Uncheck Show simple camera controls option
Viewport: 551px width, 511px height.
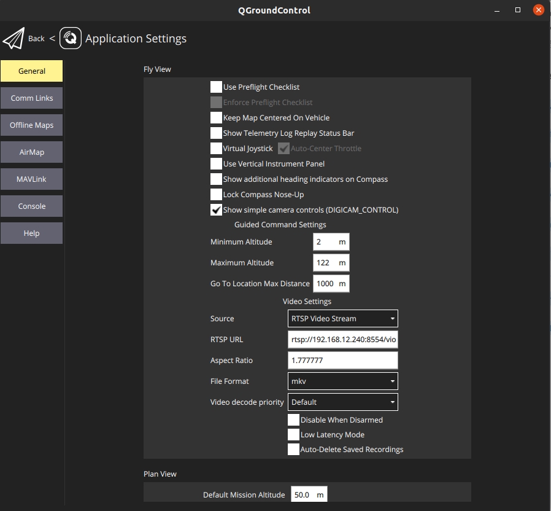216,210
